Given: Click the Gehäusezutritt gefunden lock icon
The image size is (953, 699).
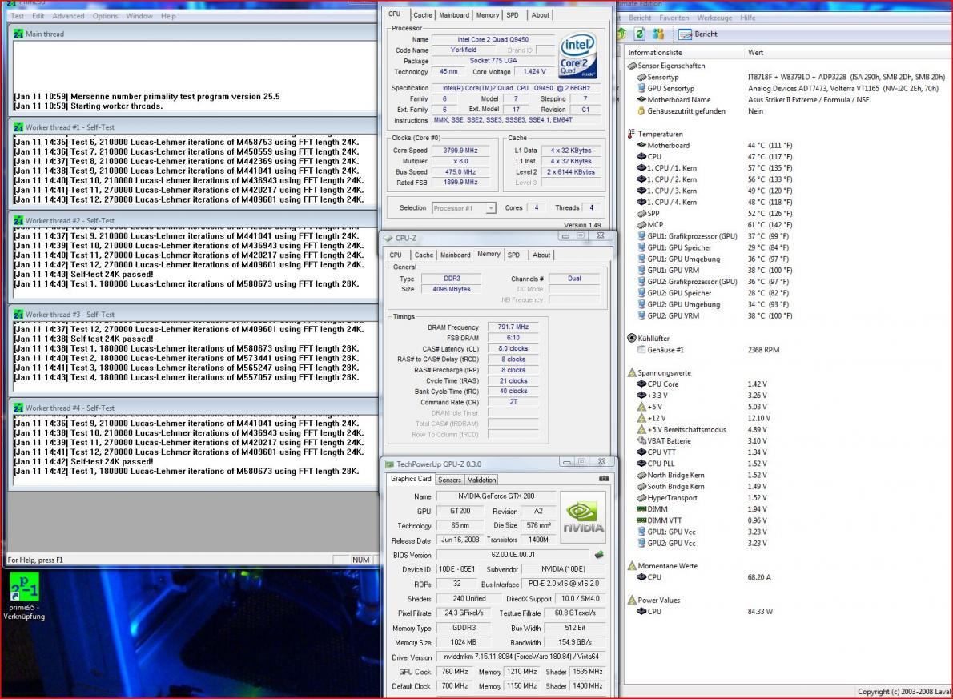Looking at the screenshot, I should [x=641, y=111].
